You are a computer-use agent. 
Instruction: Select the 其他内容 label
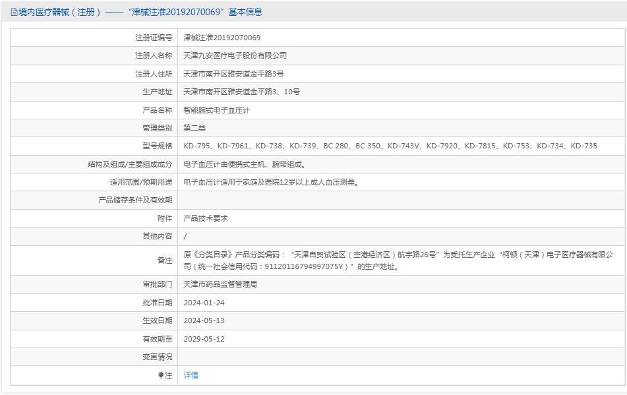(x=158, y=236)
